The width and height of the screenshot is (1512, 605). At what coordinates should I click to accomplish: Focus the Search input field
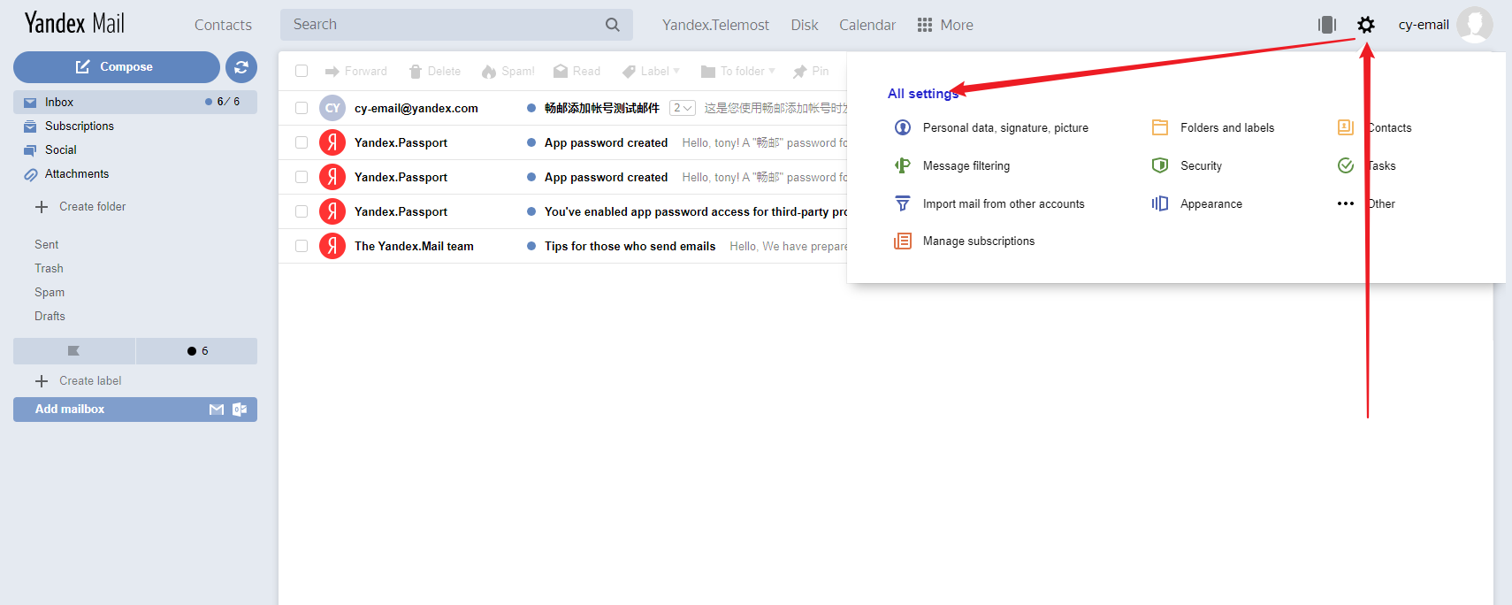pyautogui.click(x=456, y=25)
